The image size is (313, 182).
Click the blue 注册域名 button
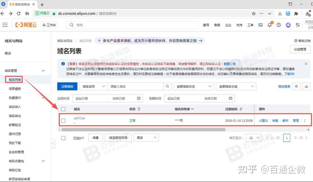(67, 86)
